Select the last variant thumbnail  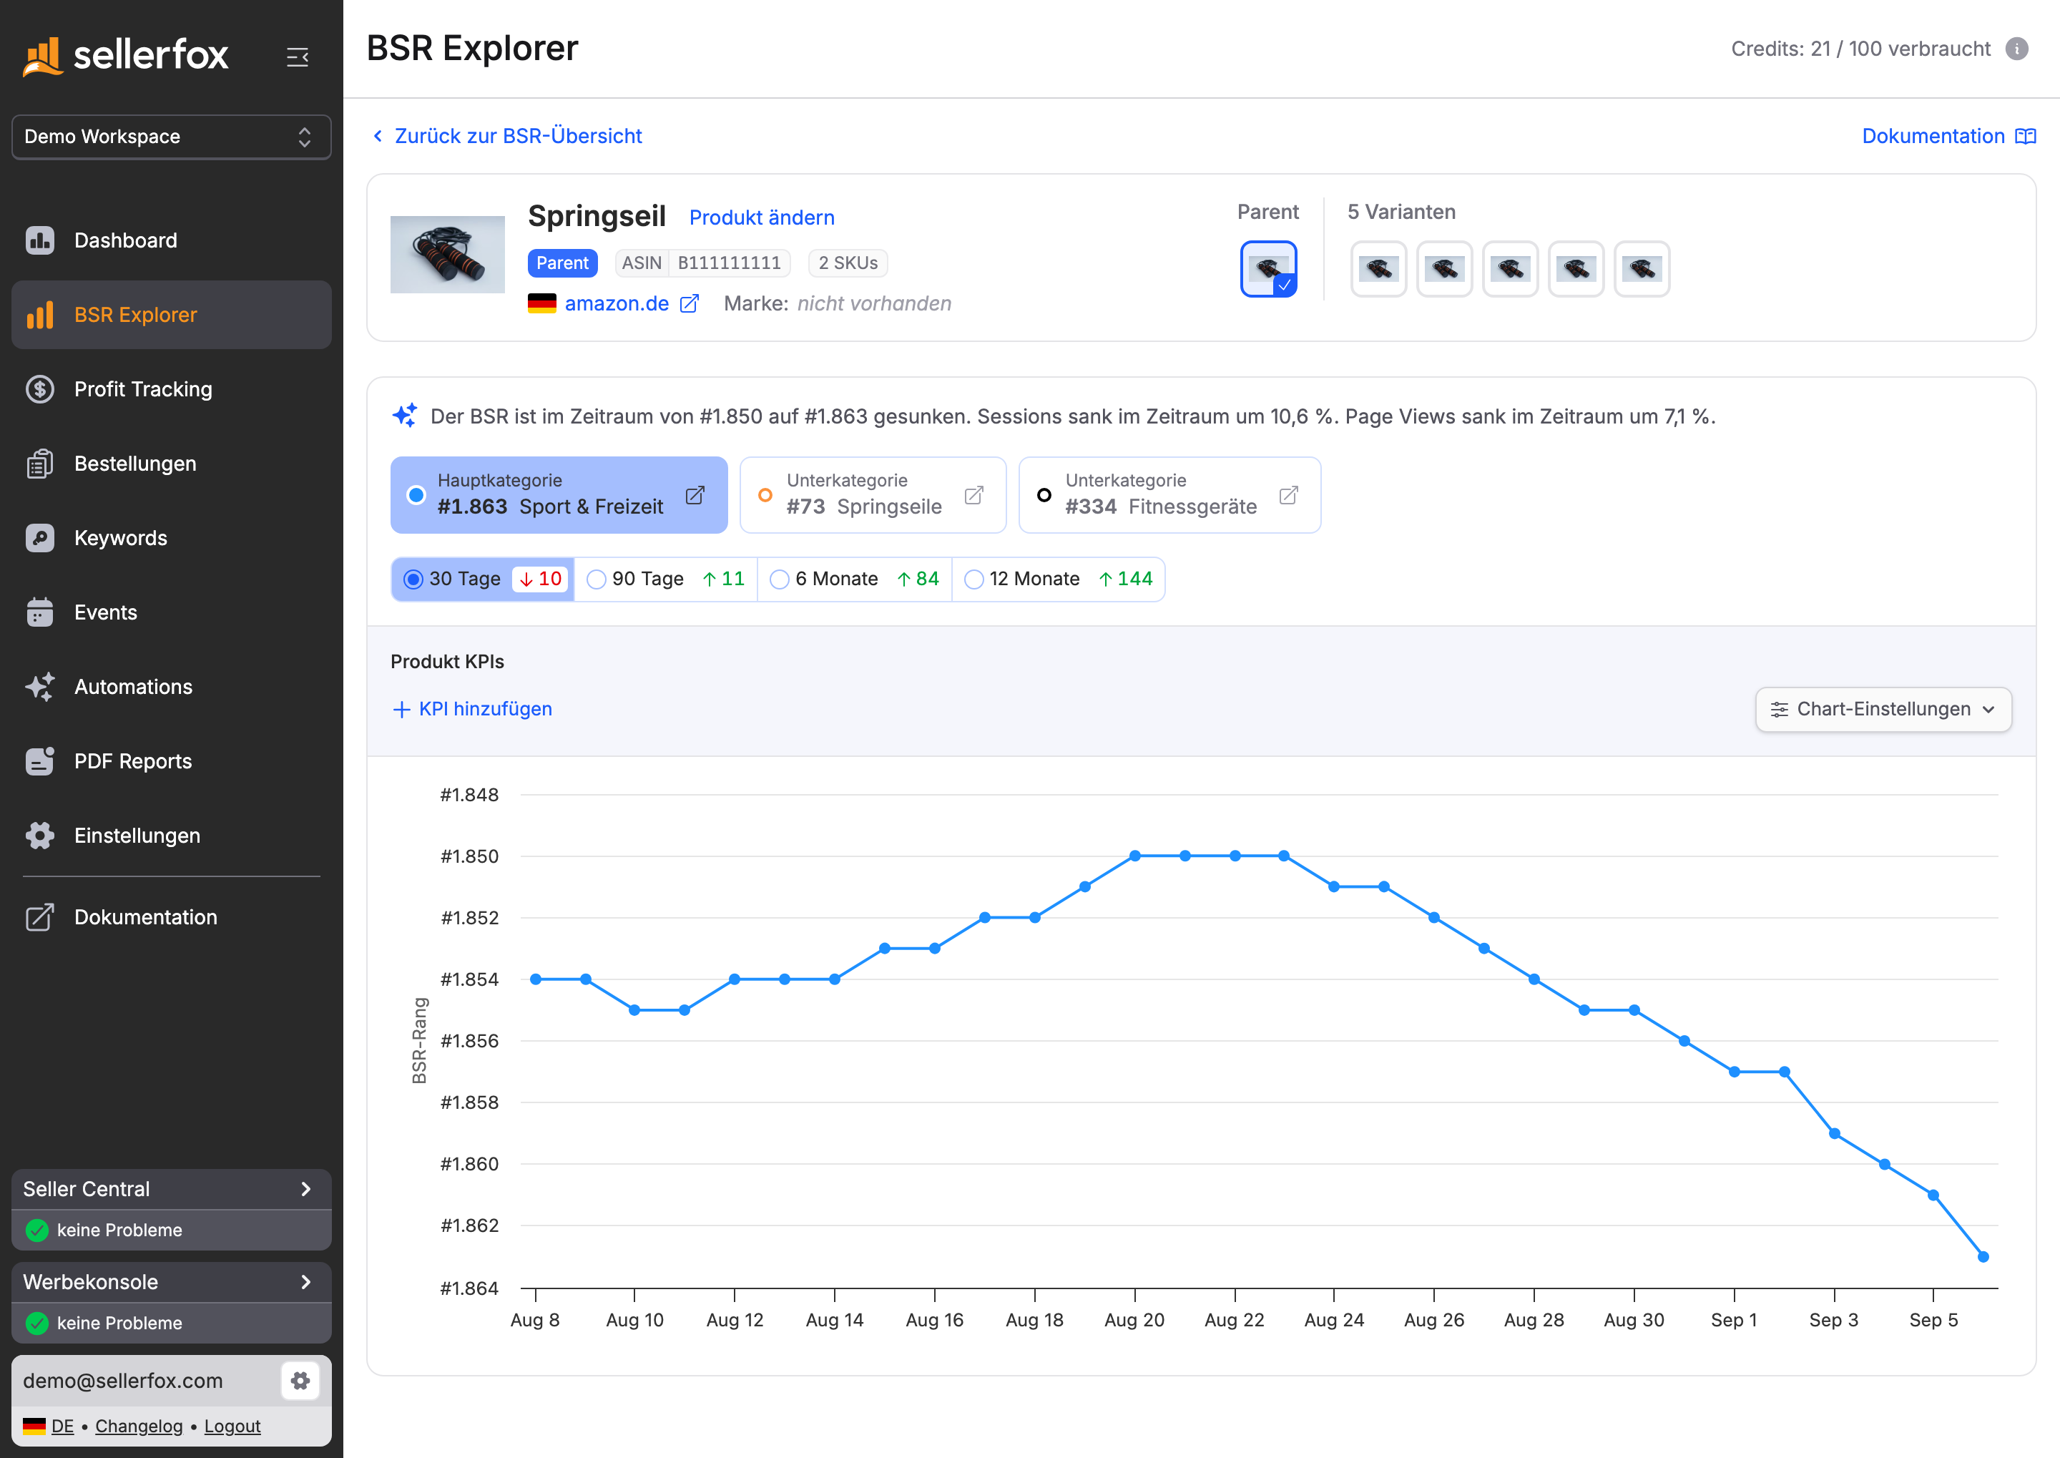1642,269
